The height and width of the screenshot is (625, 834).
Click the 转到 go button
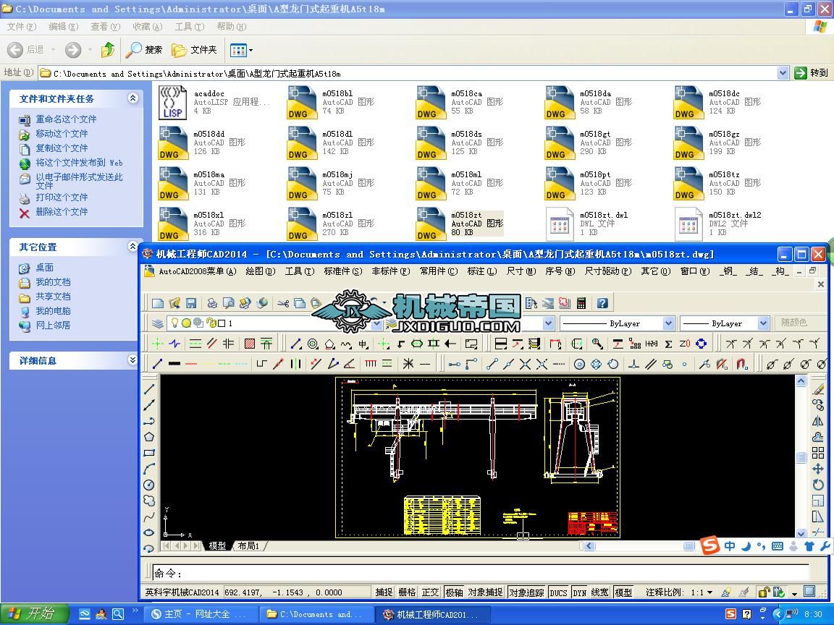click(812, 73)
